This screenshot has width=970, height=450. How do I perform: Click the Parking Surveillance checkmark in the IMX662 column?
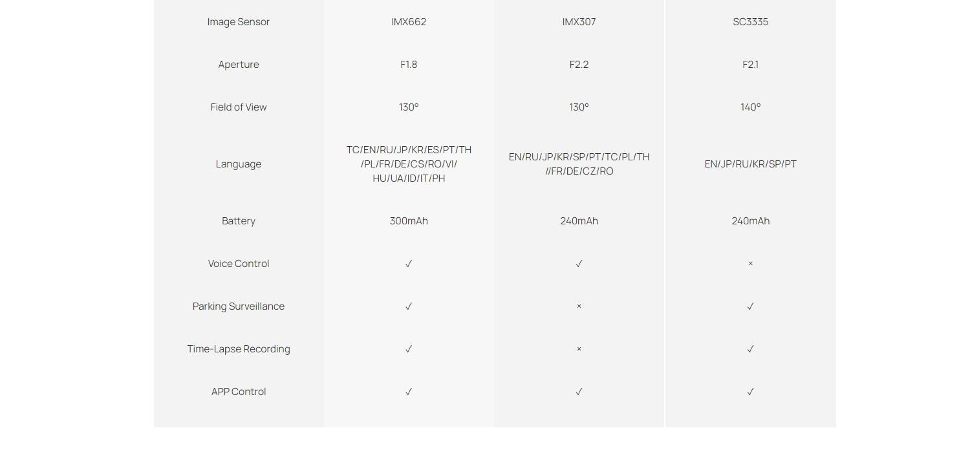409,306
